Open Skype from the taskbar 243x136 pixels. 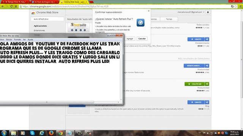pos(32,133)
